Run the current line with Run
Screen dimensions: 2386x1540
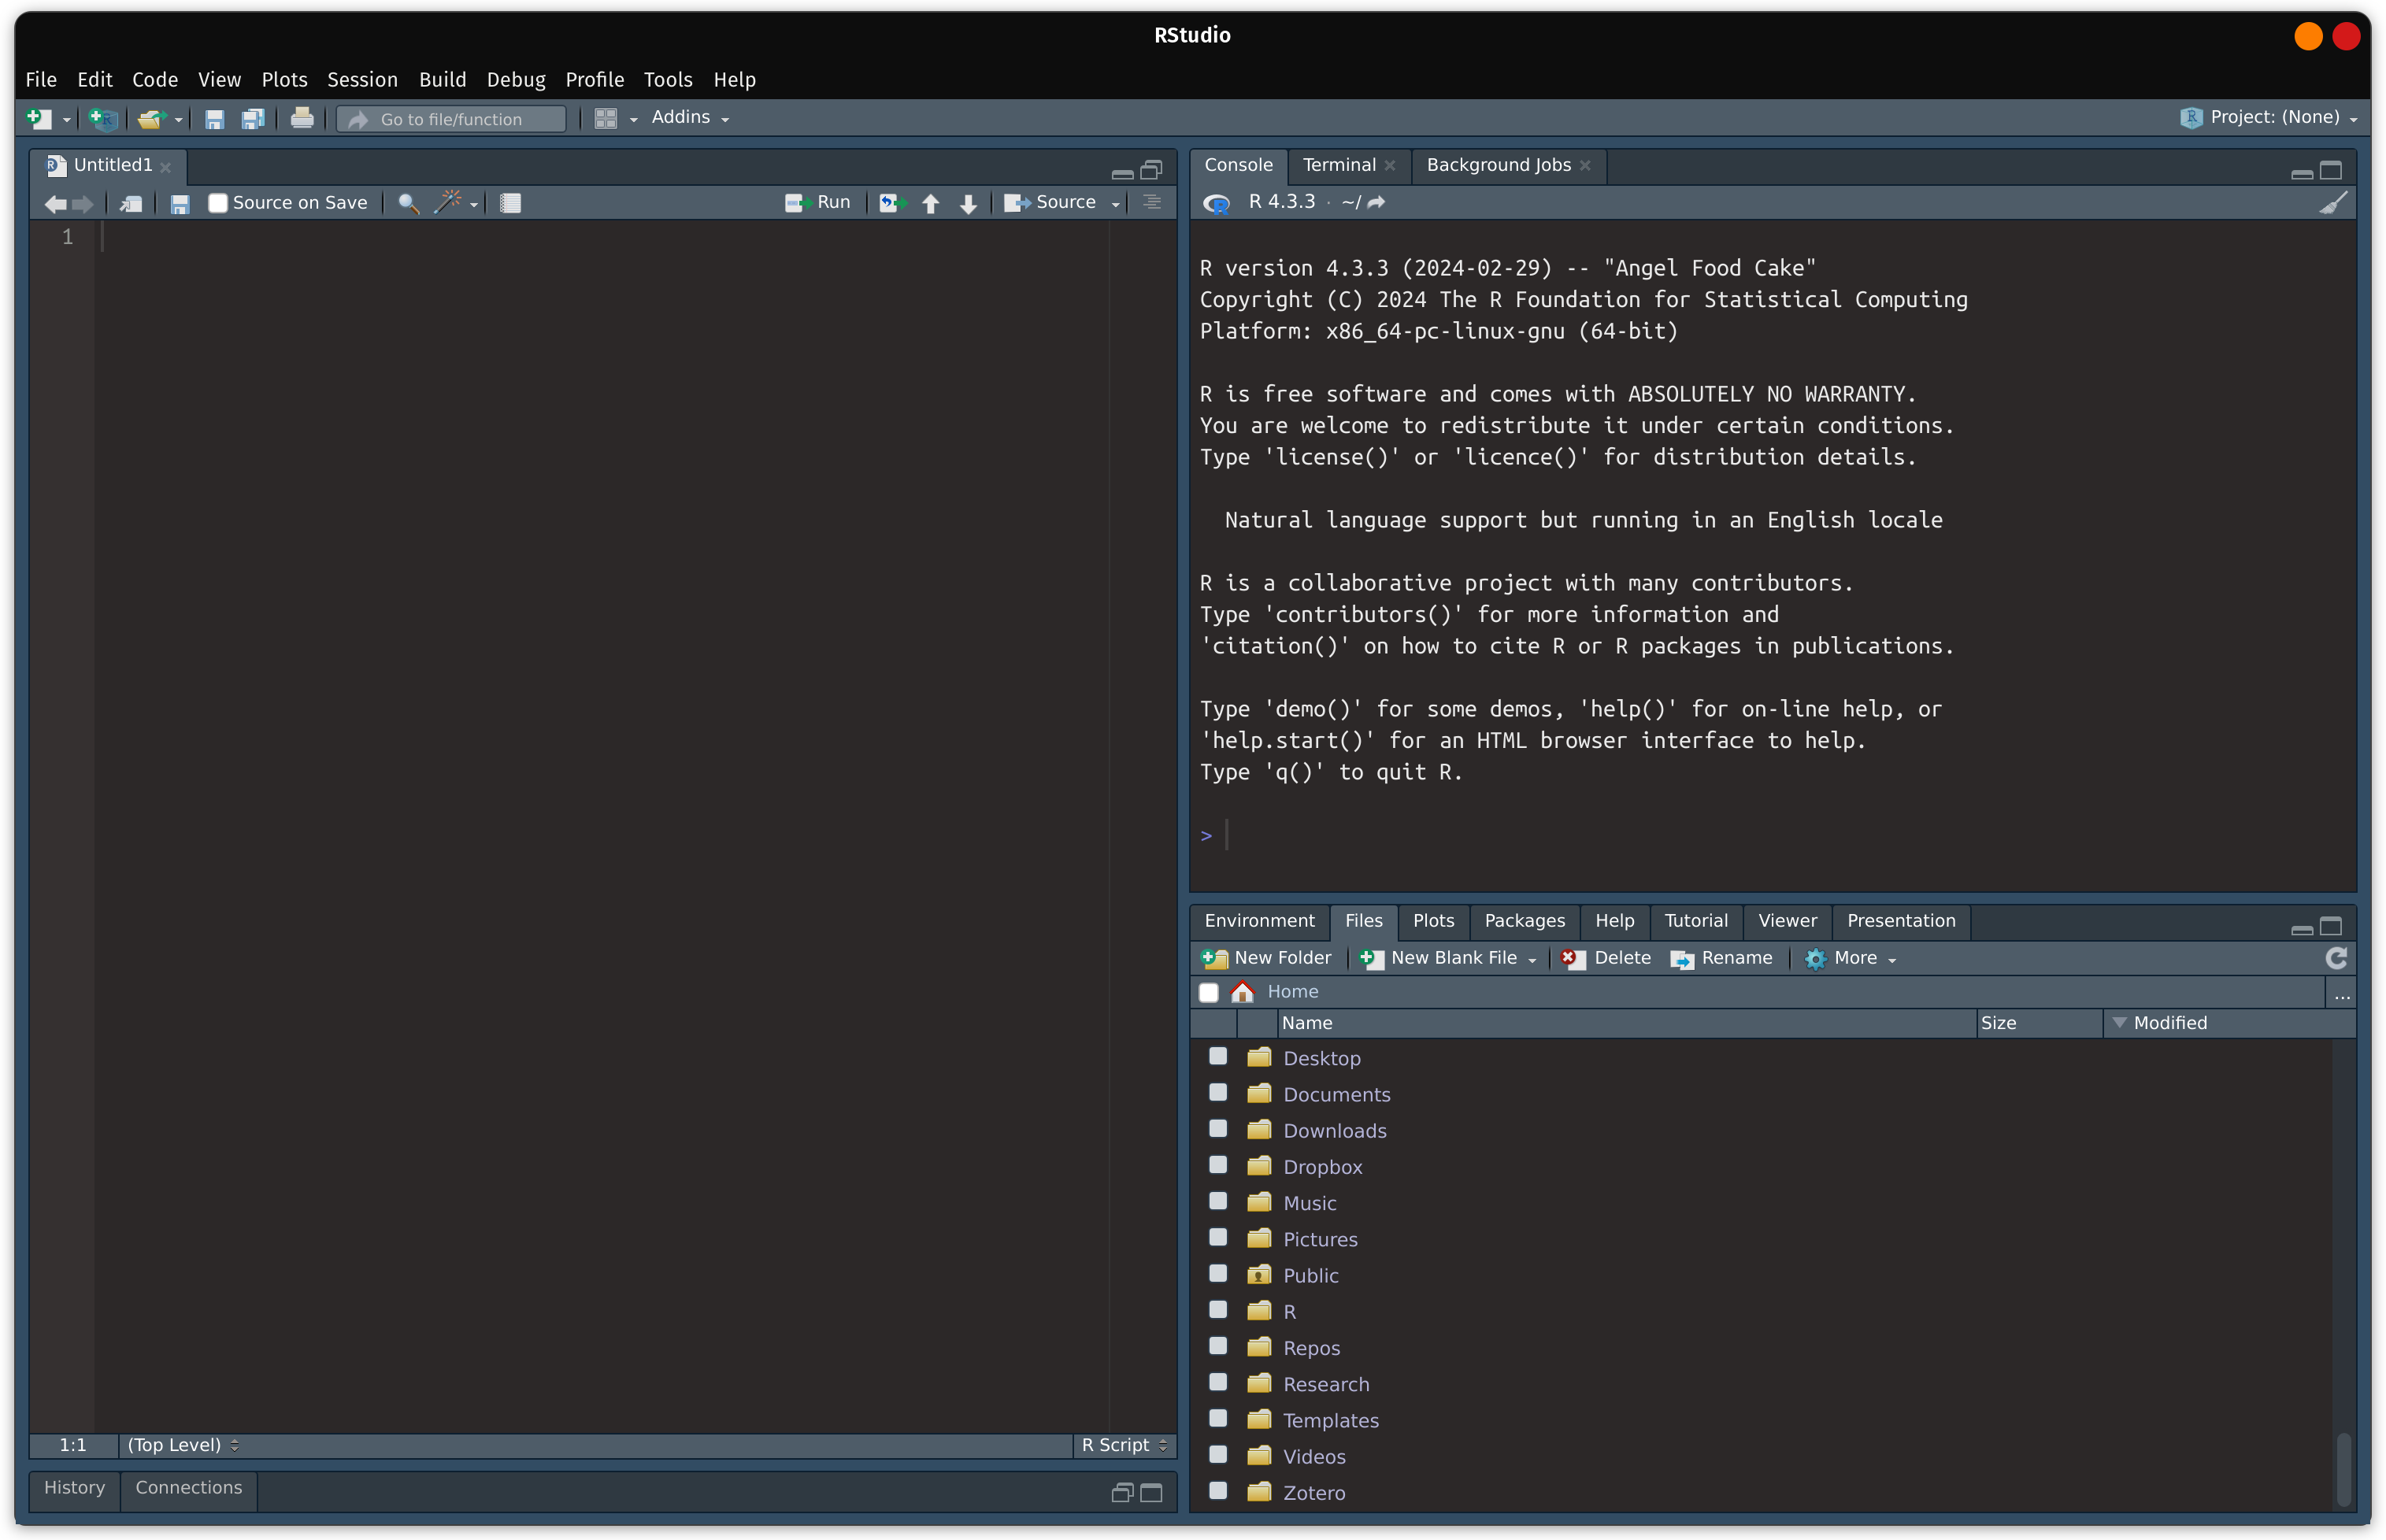[818, 202]
